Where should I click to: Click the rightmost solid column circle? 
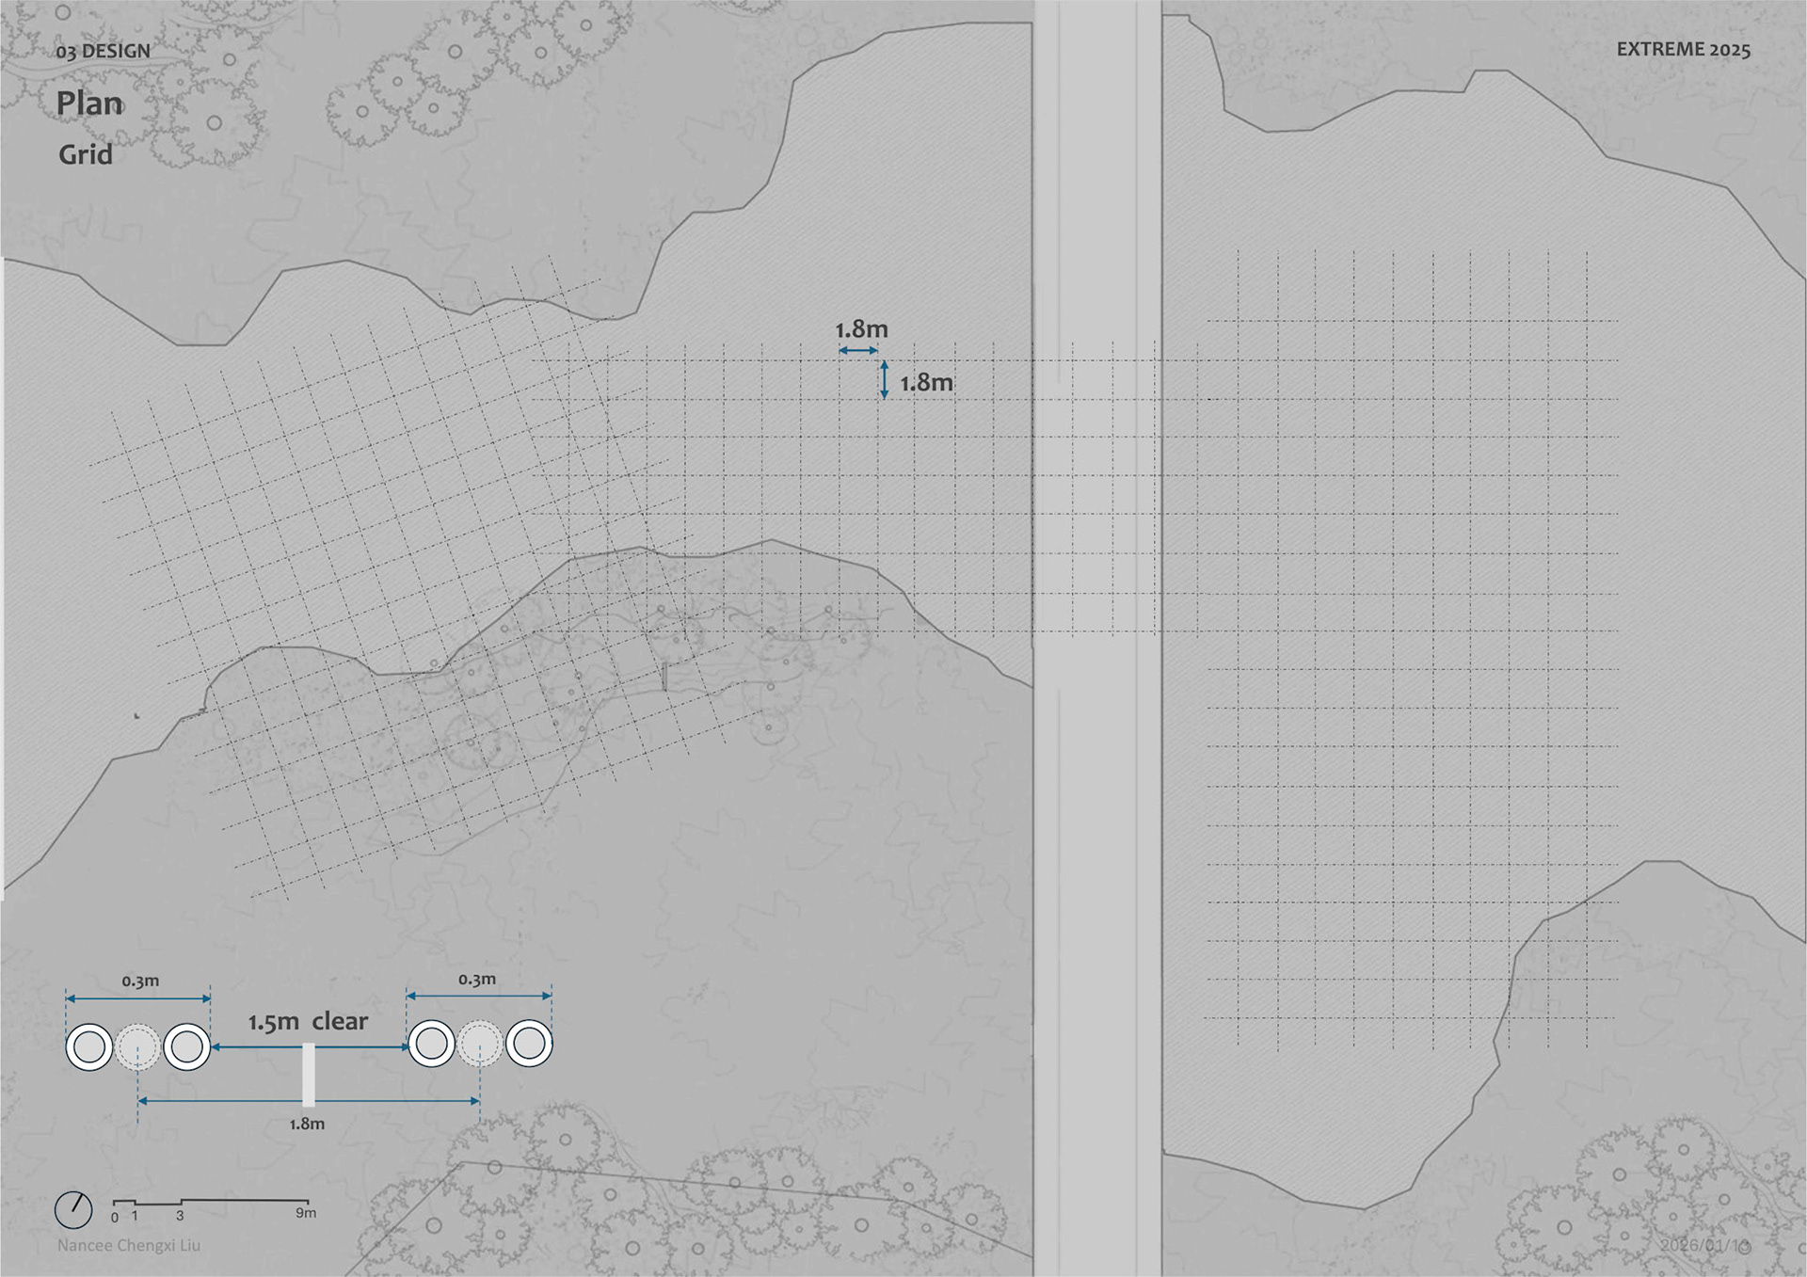tap(529, 1044)
